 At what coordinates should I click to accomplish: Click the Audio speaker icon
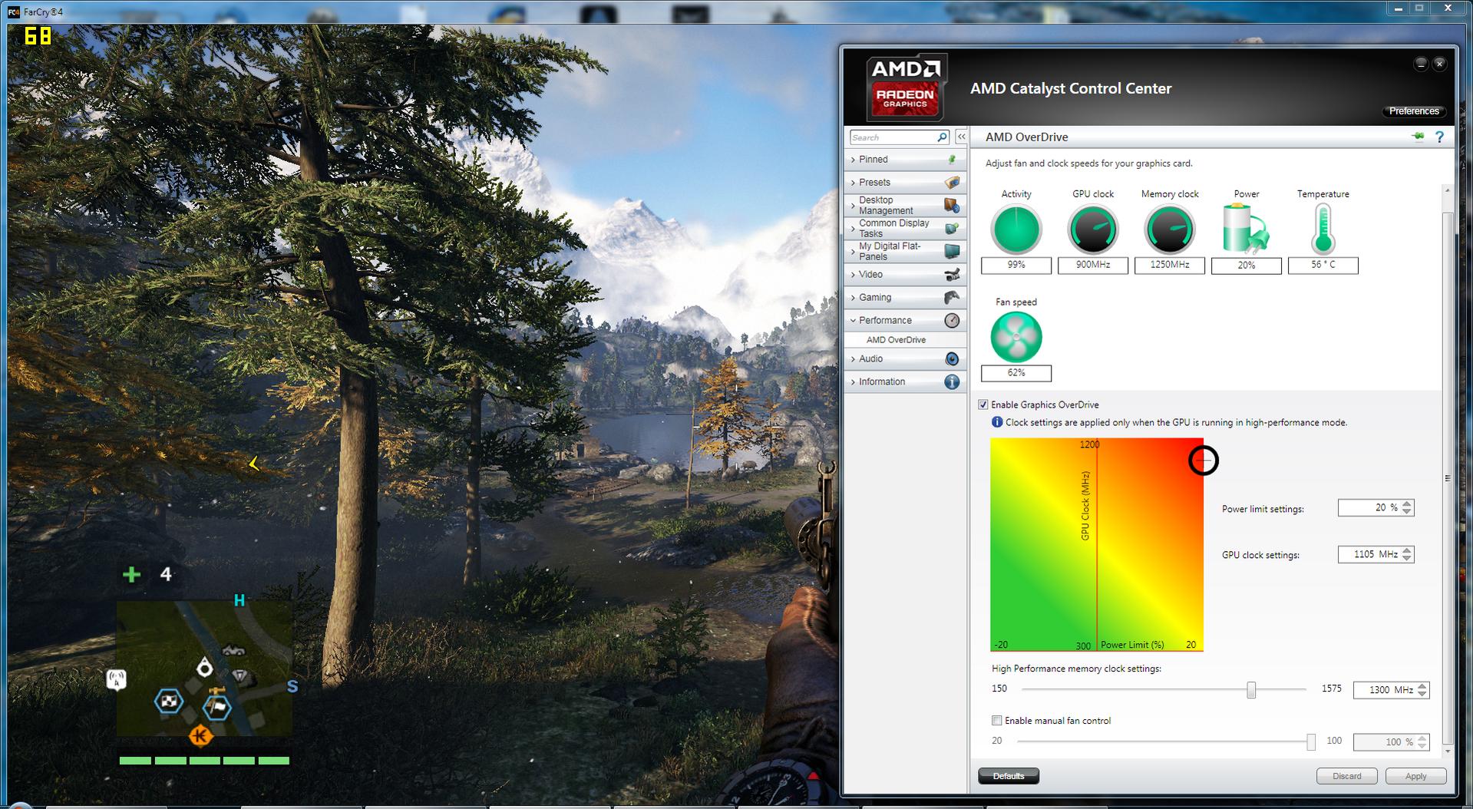click(x=952, y=359)
